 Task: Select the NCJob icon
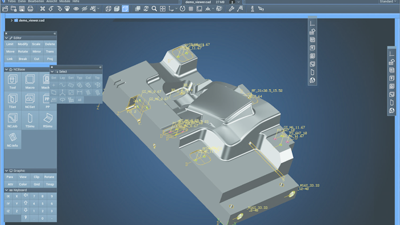click(x=13, y=120)
